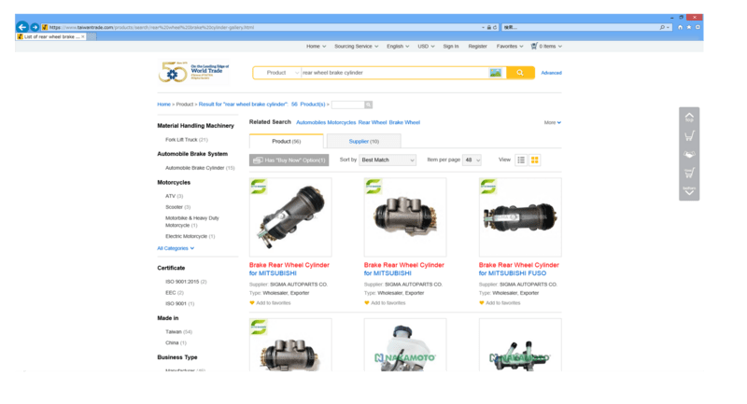The image size is (747, 404).
Task: Filter by Made in China (1)
Action: coord(176,342)
